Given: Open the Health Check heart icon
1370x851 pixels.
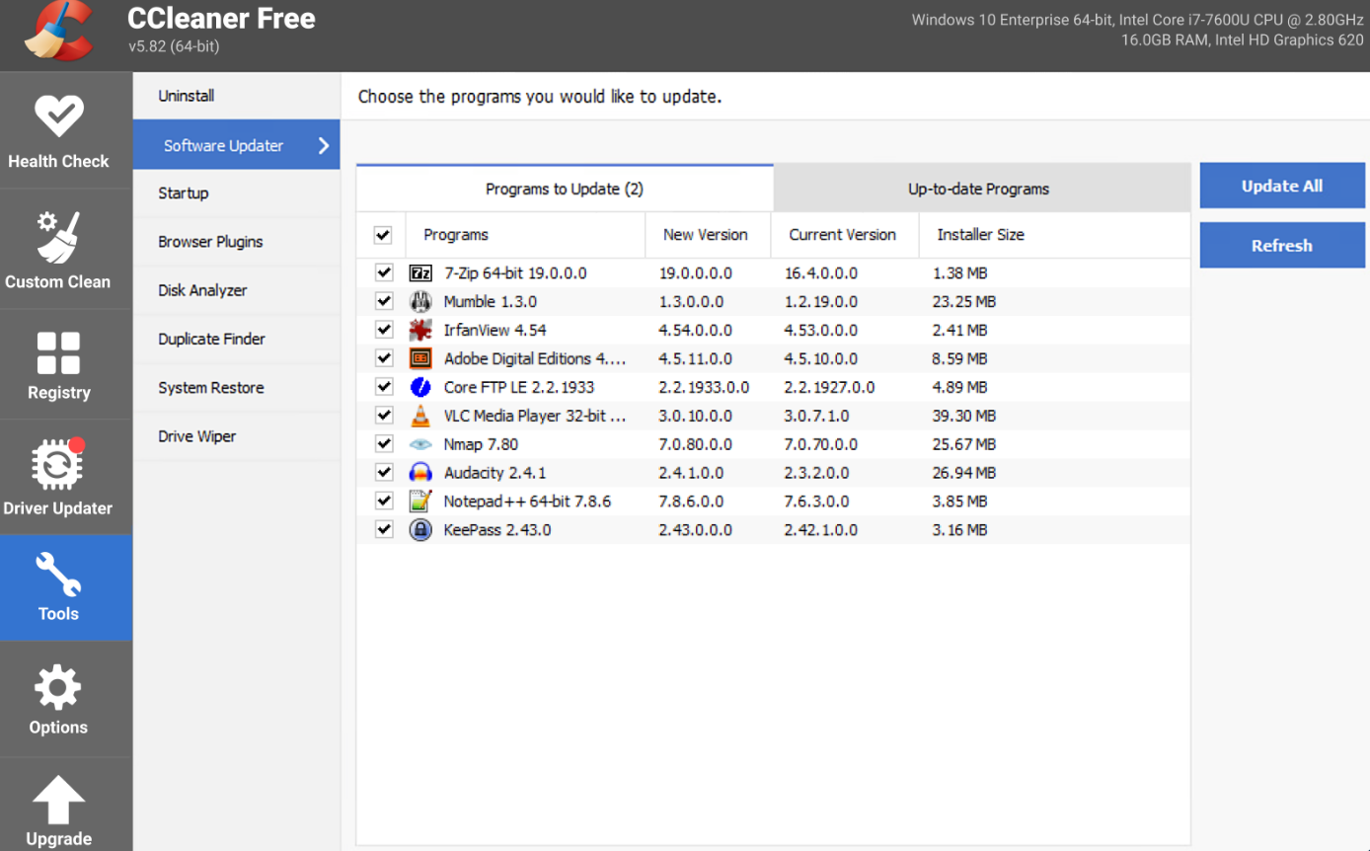Looking at the screenshot, I should (58, 116).
